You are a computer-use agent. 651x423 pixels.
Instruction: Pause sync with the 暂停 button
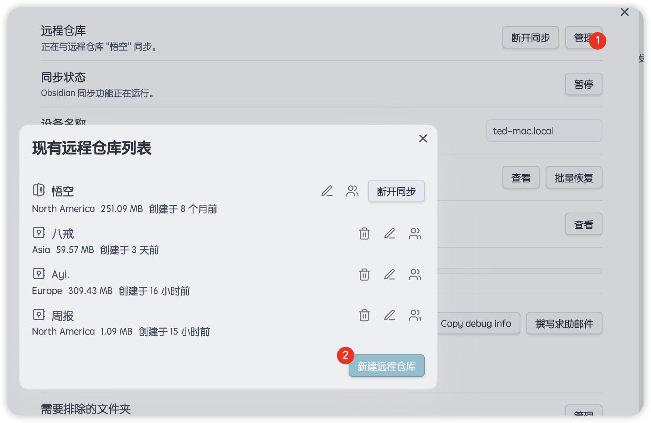(x=583, y=84)
